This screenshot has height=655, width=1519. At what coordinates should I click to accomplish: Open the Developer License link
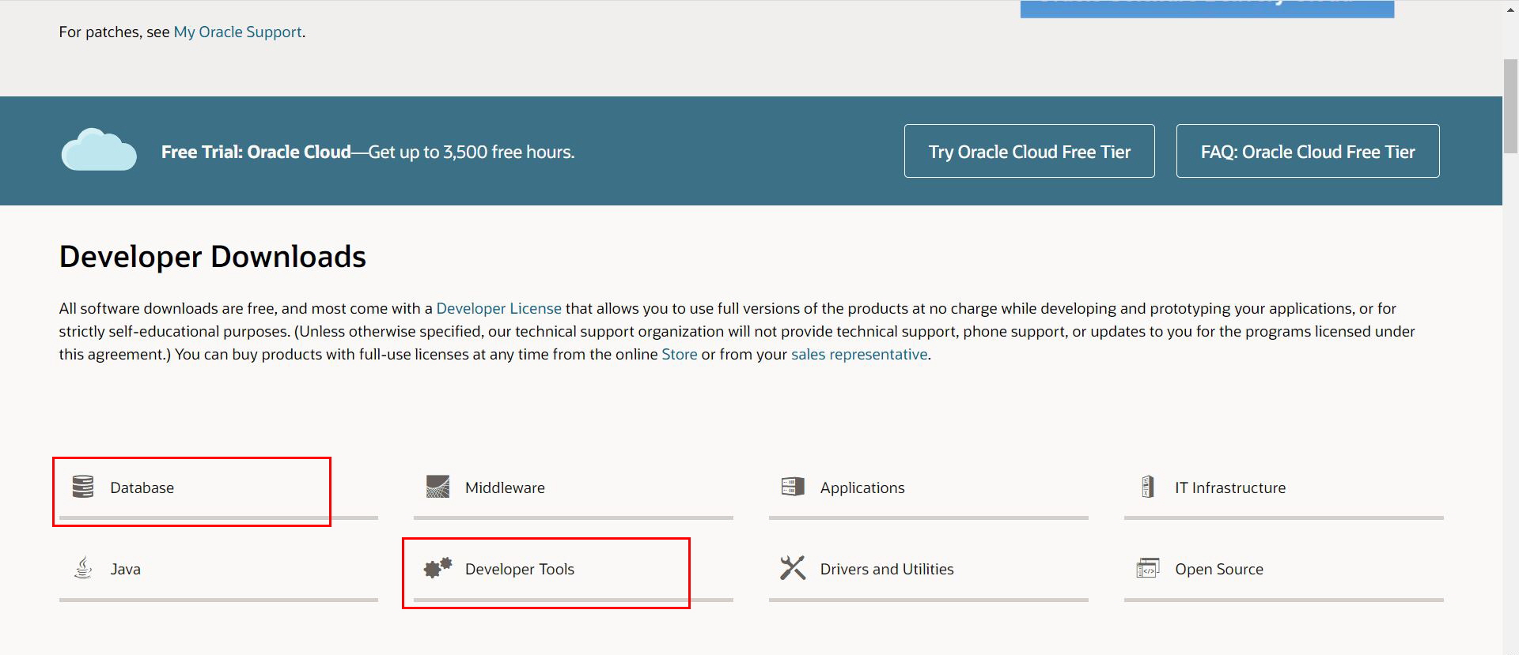[498, 309]
